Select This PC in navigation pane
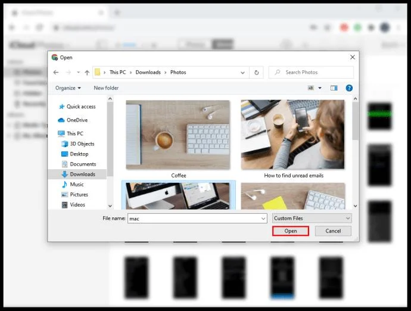 click(x=75, y=133)
